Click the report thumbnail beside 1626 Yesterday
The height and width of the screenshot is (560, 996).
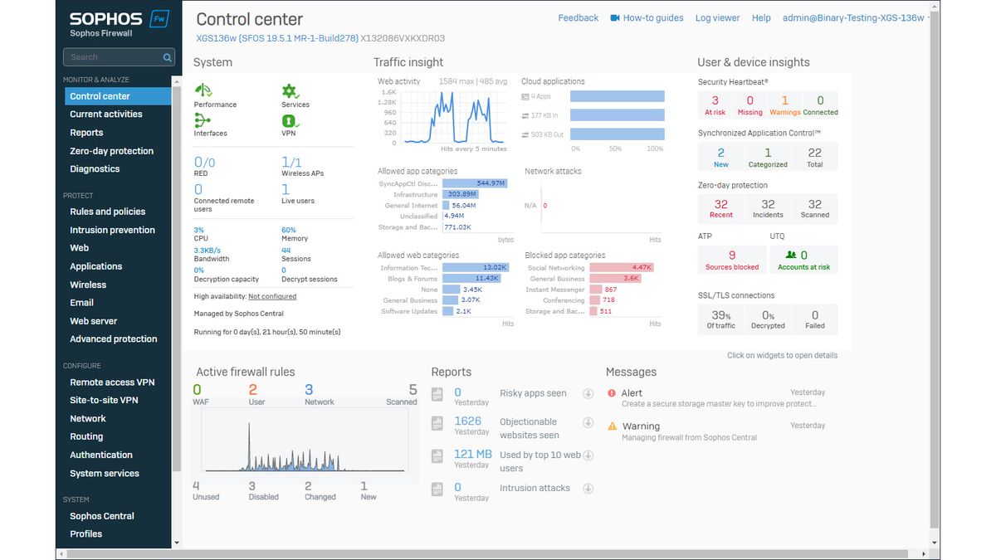click(x=437, y=424)
